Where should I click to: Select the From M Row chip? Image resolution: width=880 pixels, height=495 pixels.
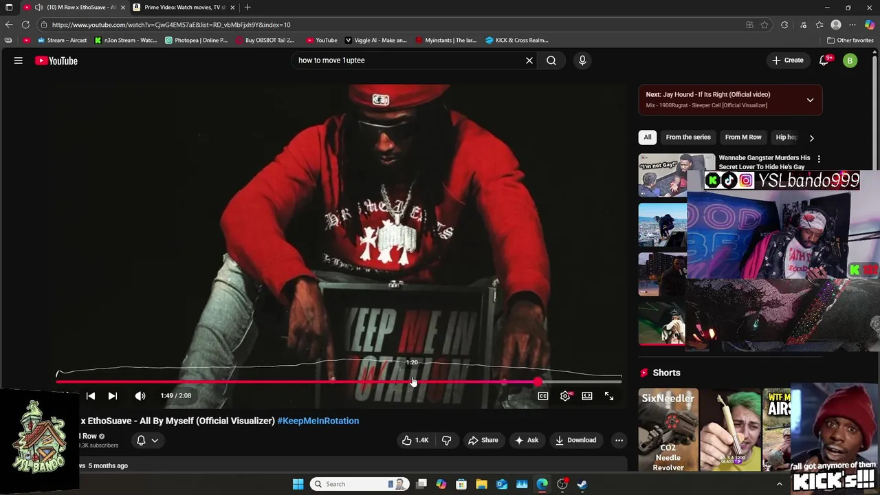743,137
